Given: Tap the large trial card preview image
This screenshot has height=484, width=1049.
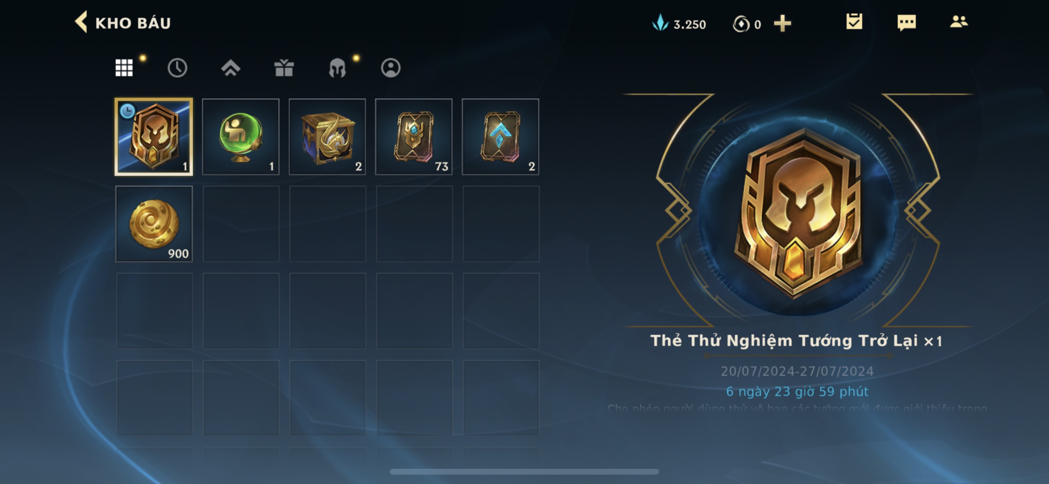Looking at the screenshot, I should click(798, 212).
